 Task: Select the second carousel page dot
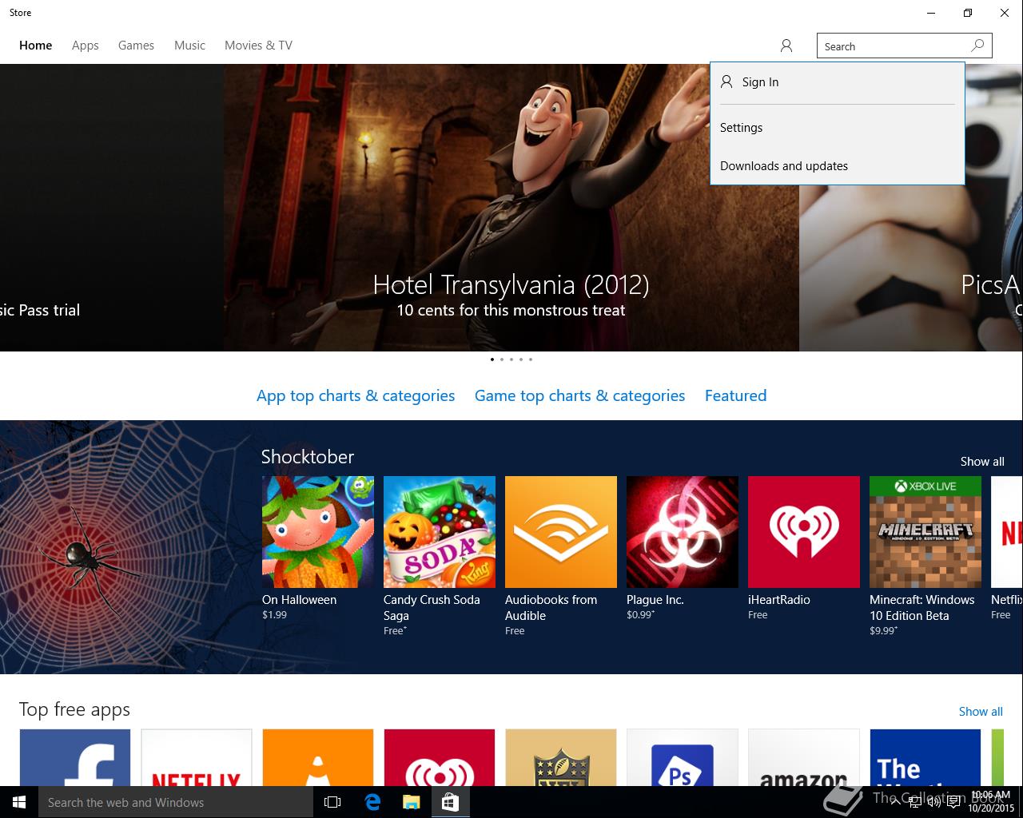click(x=502, y=359)
